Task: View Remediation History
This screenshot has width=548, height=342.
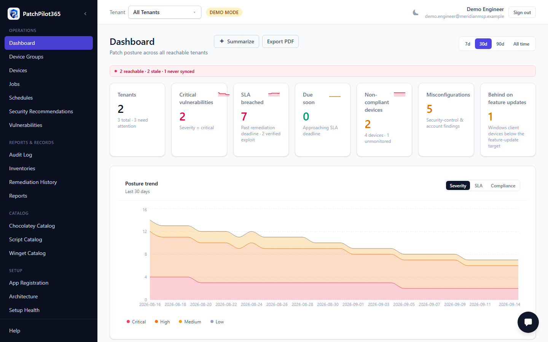Action: pyautogui.click(x=49, y=182)
